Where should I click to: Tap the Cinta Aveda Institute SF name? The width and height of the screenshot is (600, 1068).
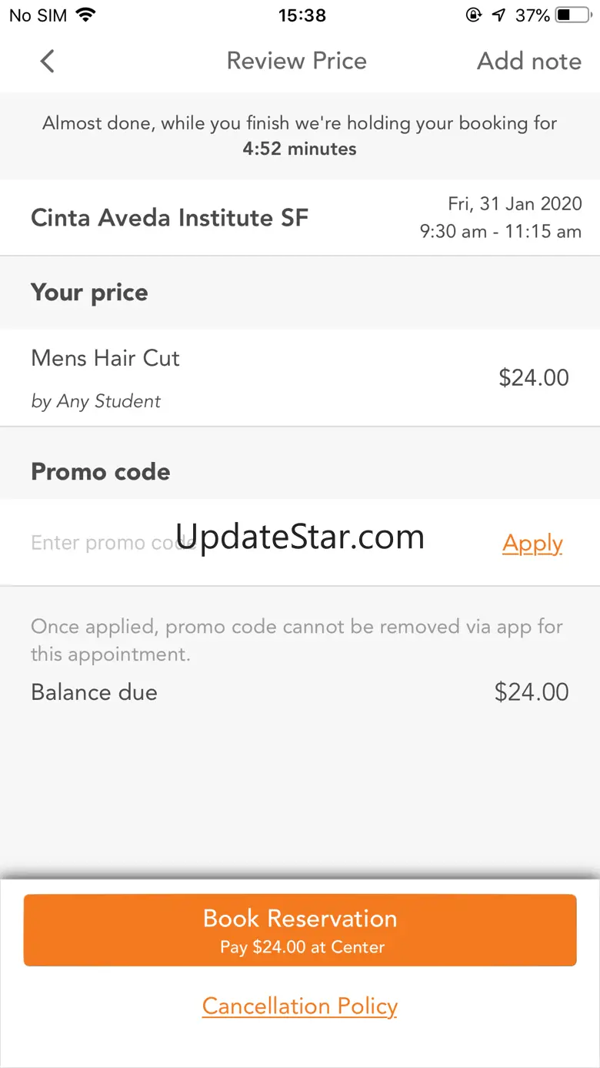click(x=169, y=218)
